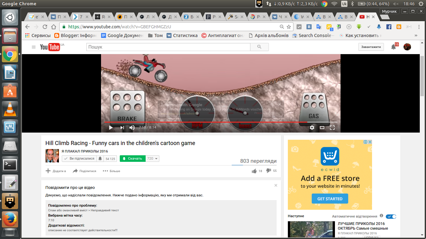This screenshot has height=239, width=426.
Task: Open the Terminal from the launcher
Action: (x=10, y=165)
